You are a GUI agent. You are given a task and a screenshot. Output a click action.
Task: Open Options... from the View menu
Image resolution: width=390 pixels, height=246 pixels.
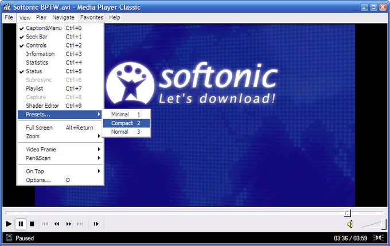click(60, 180)
